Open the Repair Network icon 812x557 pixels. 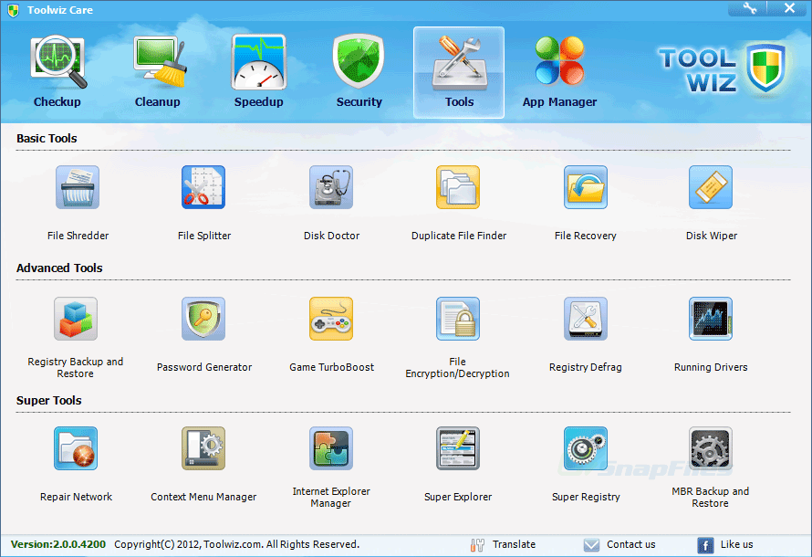pos(76,448)
